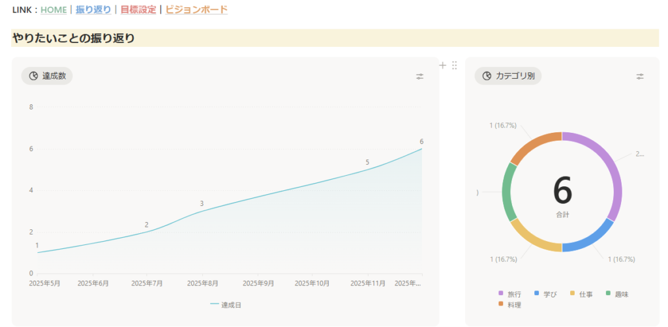Image resolution: width=668 pixels, height=327 pixels.
Task: Click the plus icon between the charts
Action: (443, 65)
